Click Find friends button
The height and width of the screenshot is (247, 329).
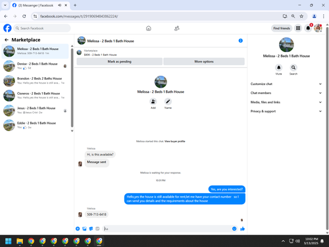tap(282, 28)
